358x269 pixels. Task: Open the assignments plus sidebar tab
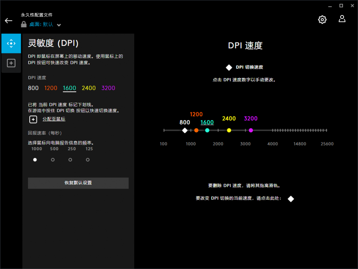11,63
